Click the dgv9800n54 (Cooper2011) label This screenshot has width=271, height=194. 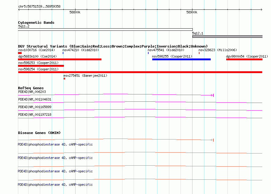pyautogui.click(x=247, y=56)
